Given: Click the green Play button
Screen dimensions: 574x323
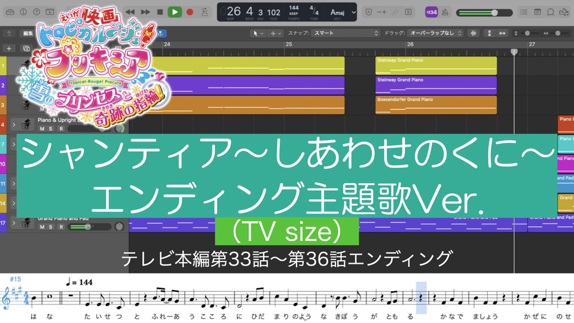Looking at the screenshot, I should pyautogui.click(x=175, y=12).
